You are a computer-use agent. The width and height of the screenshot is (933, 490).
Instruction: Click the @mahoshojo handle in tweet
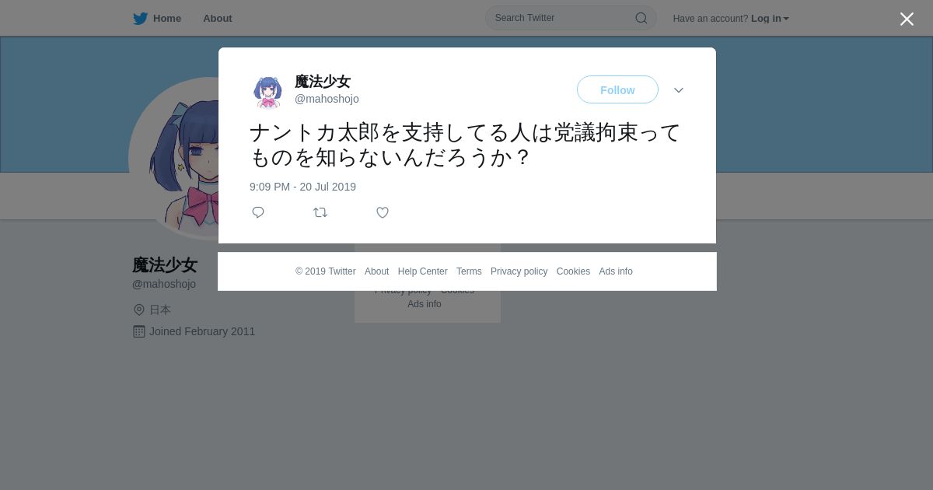tap(327, 99)
